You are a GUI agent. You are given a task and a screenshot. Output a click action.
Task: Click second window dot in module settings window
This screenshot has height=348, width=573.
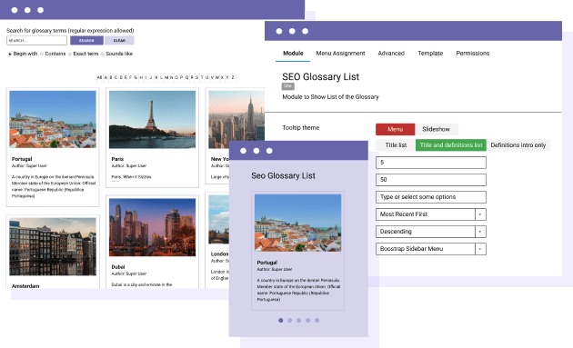(x=292, y=31)
